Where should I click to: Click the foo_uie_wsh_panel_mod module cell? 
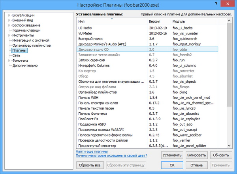point(191,98)
